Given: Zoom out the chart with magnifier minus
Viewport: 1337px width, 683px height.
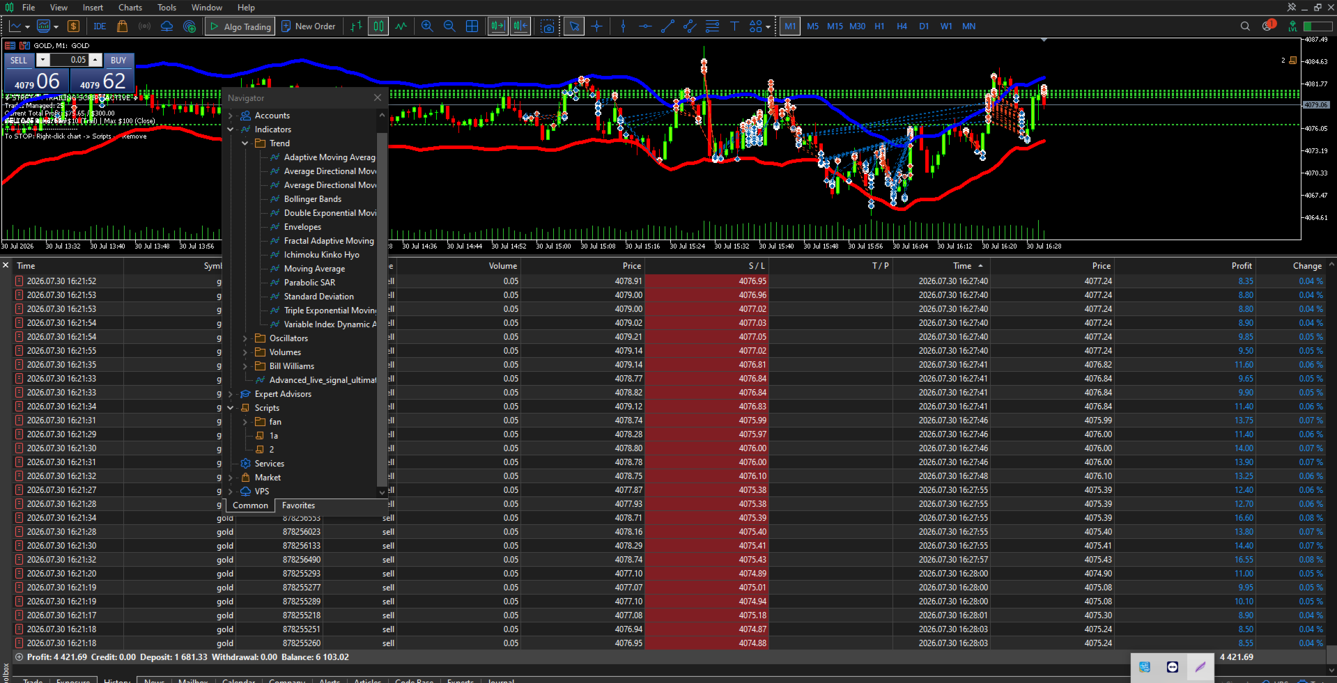Looking at the screenshot, I should tap(449, 26).
